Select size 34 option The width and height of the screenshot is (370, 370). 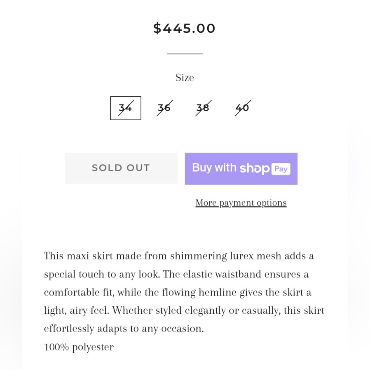click(x=125, y=108)
